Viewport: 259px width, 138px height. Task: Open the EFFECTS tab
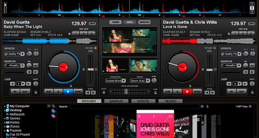tap(144, 101)
